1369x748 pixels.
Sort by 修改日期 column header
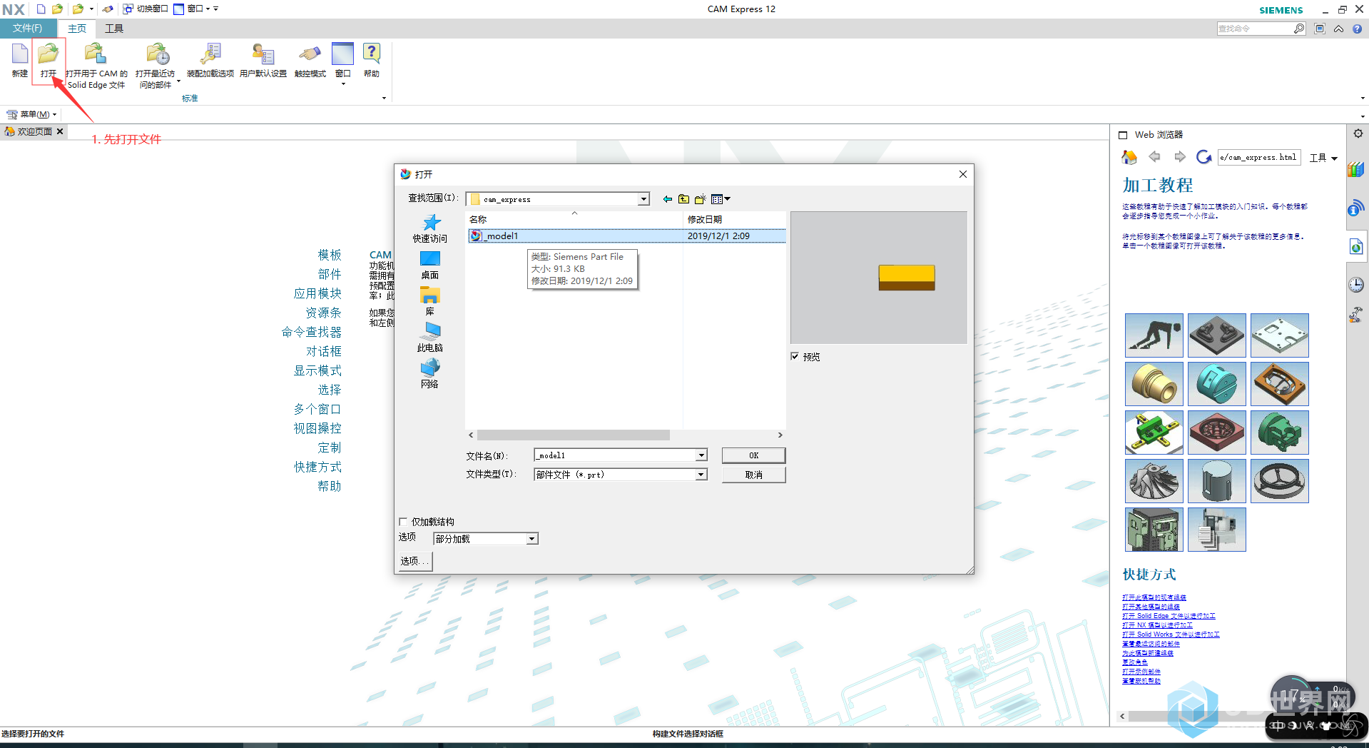734,219
